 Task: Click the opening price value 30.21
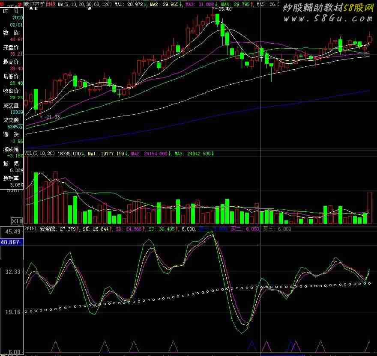16,54
